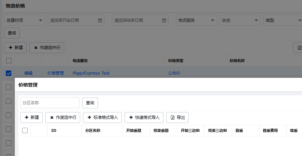The width and height of the screenshot is (302, 156).
Task: Expand the 物流服务 dropdown filter
Action: pos(197,20)
